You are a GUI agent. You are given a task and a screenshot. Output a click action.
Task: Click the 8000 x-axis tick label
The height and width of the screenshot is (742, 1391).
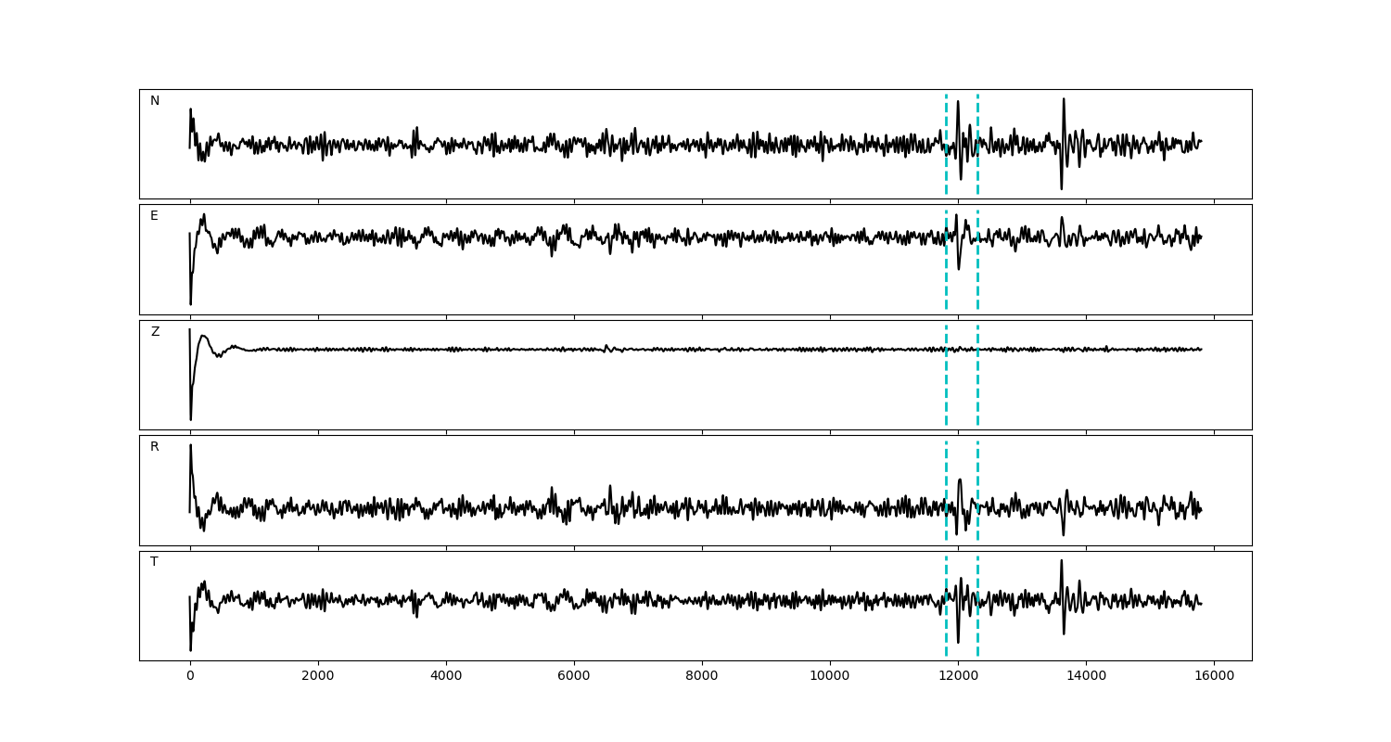(x=702, y=676)
